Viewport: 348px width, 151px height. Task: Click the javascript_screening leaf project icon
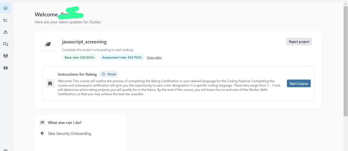click(48, 44)
